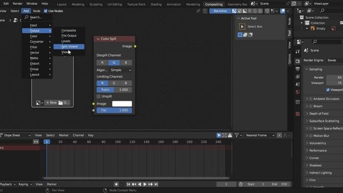Click the Dope Sheet only-errors warning icon
This screenshot has height=193, width=343.
pyautogui.click(x=230, y=136)
